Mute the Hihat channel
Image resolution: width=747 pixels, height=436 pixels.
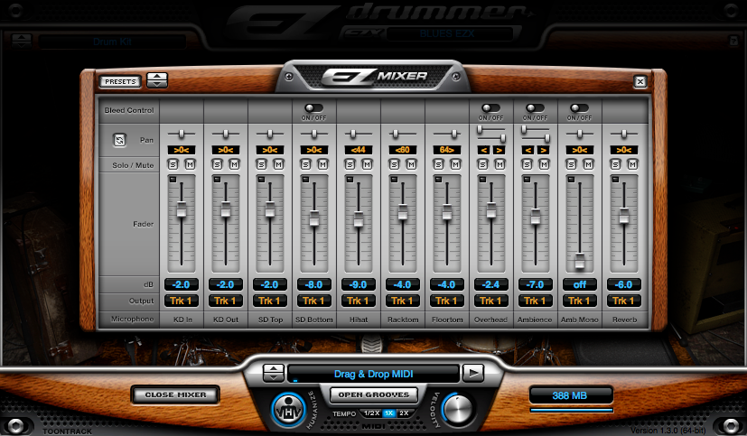click(x=366, y=163)
